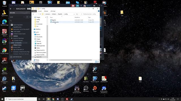181x101 pixels.
Task: Open Explorer help question mark icon
Action: pos(99,11)
